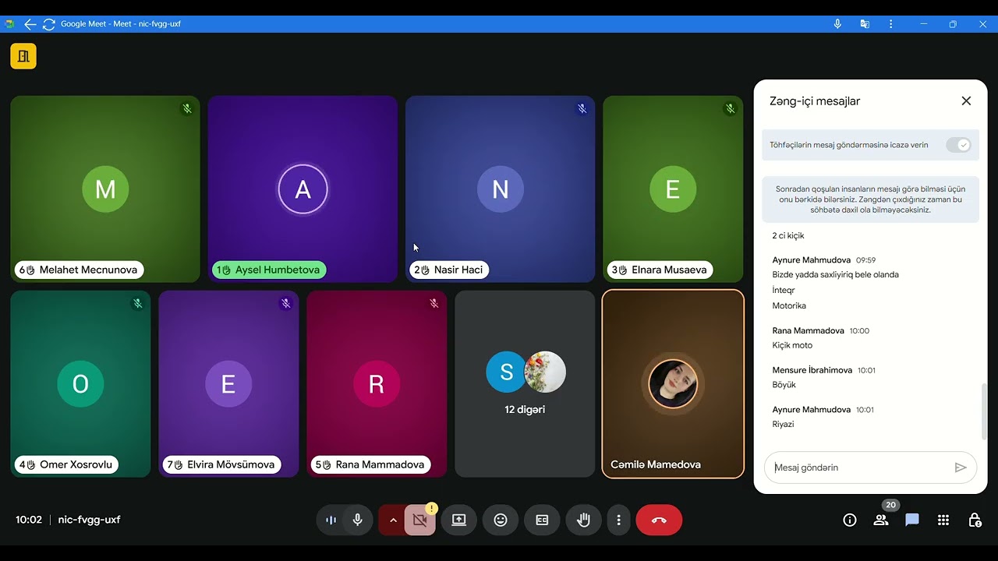Open the title bar three-dot menu
The width and height of the screenshot is (998, 561).
(x=890, y=24)
